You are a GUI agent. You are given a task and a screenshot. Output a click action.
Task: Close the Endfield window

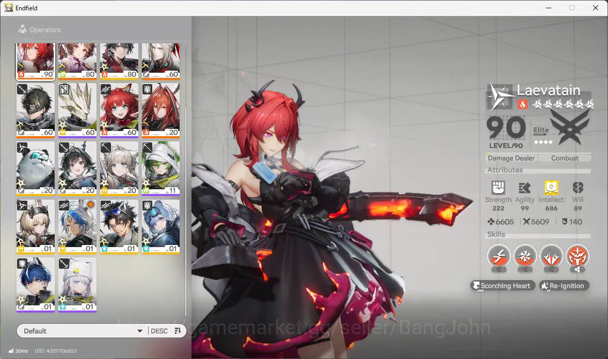point(595,8)
